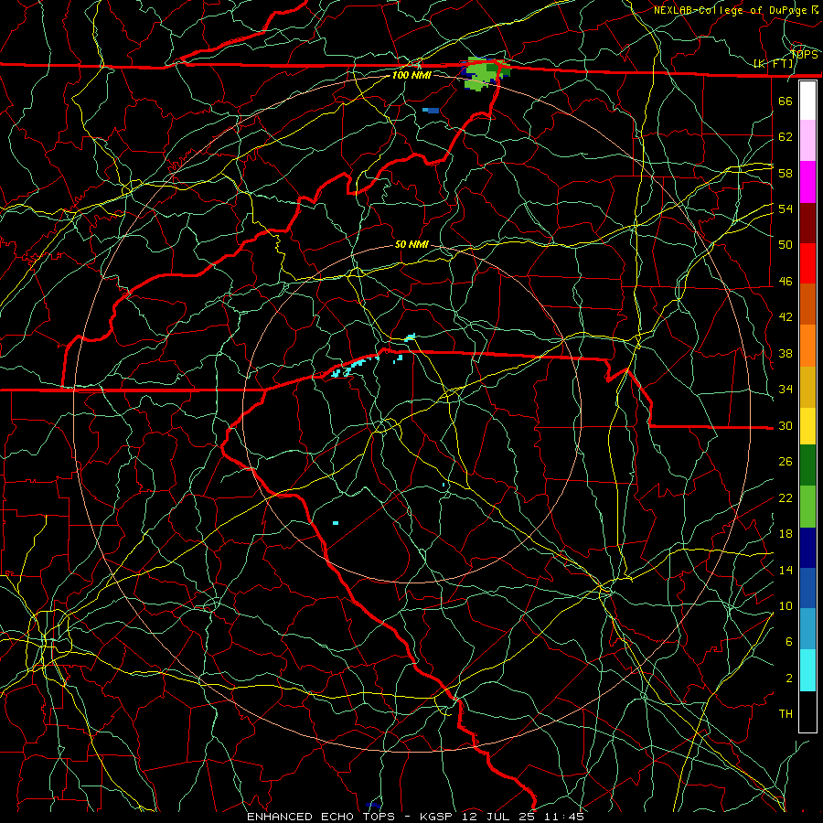The height and width of the screenshot is (823, 823).
Task: Click the 'KGSP' radar site identifier
Action: [x=438, y=817]
